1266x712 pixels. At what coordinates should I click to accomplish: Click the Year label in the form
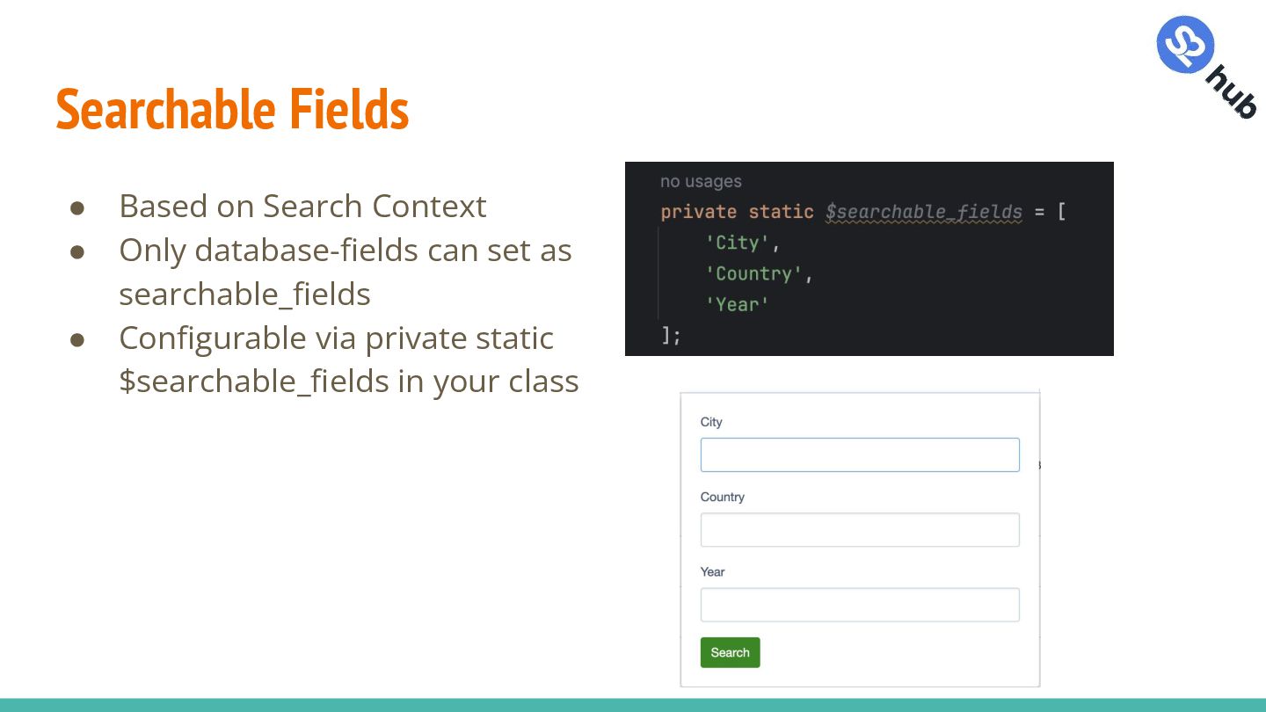point(712,571)
